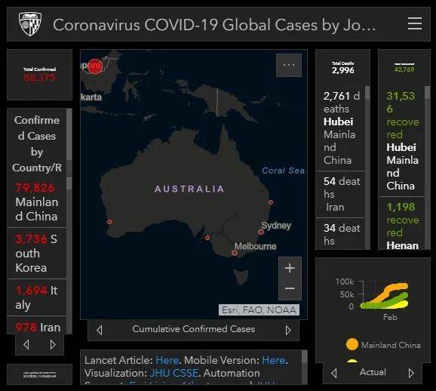Select Mainland China in country list
Viewport: 436px width, 391px height.
tap(37, 202)
